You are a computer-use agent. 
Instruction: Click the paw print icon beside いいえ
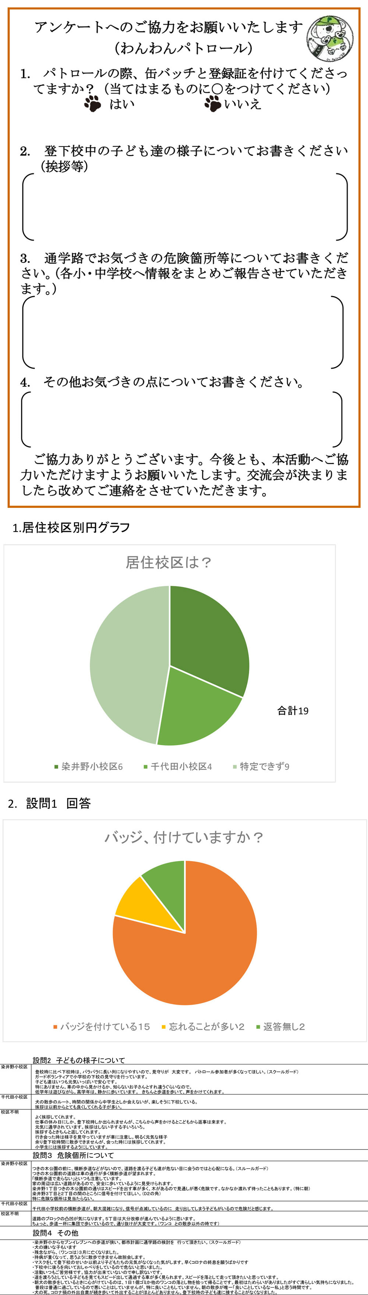[213, 104]
